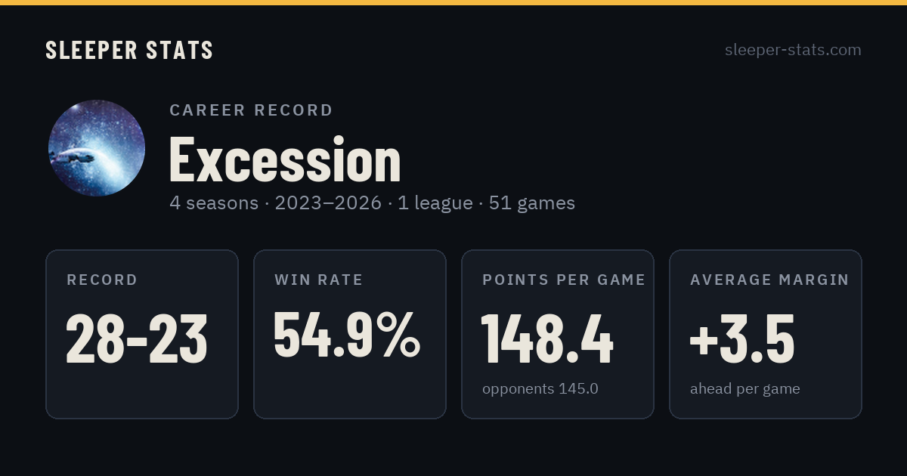Screen dimensions: 907x476
Task: Click the Excession galaxy avatar image
Action: coord(97,148)
